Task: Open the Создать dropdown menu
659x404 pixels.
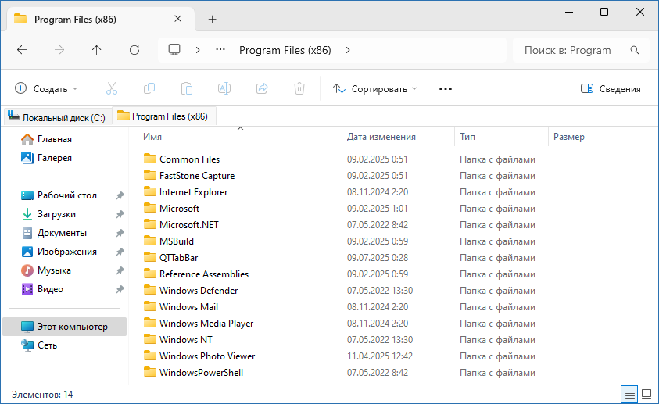Action: click(46, 88)
